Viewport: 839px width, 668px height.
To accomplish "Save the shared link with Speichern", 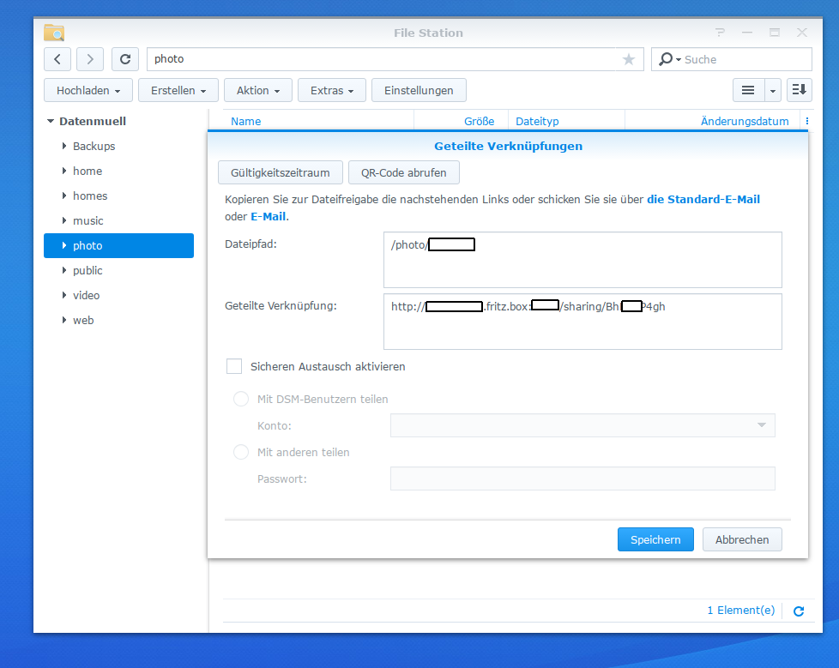I will point(655,539).
